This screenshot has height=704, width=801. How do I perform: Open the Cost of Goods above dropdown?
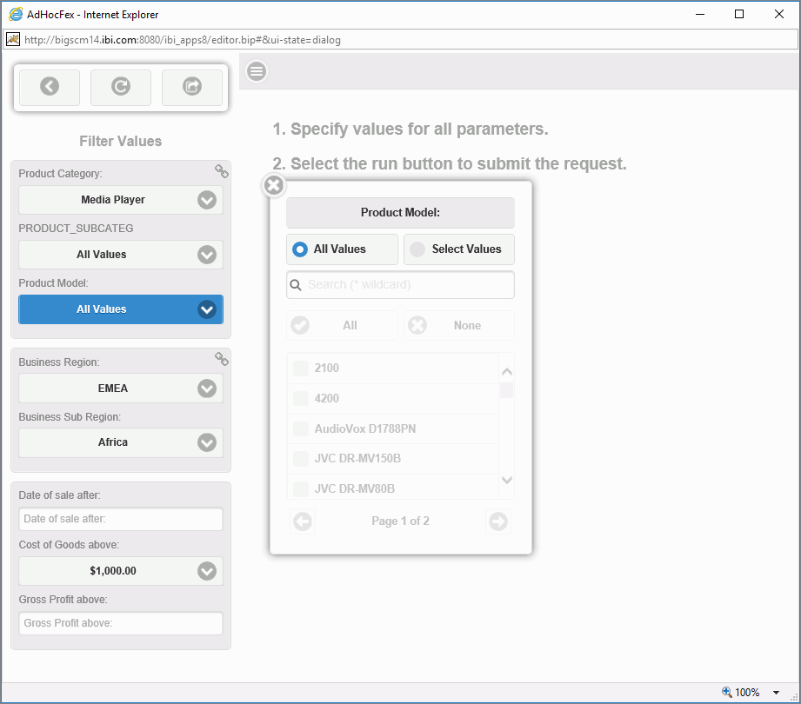(206, 571)
